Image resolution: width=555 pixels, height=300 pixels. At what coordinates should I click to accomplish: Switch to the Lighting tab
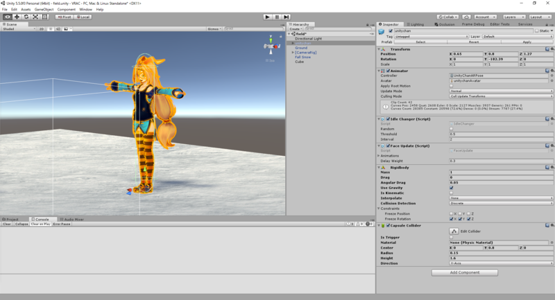(415, 24)
